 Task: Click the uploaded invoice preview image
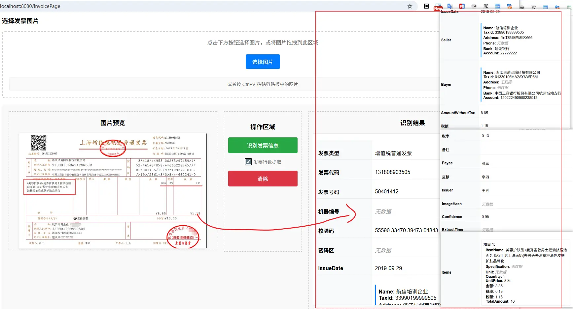pos(113,191)
